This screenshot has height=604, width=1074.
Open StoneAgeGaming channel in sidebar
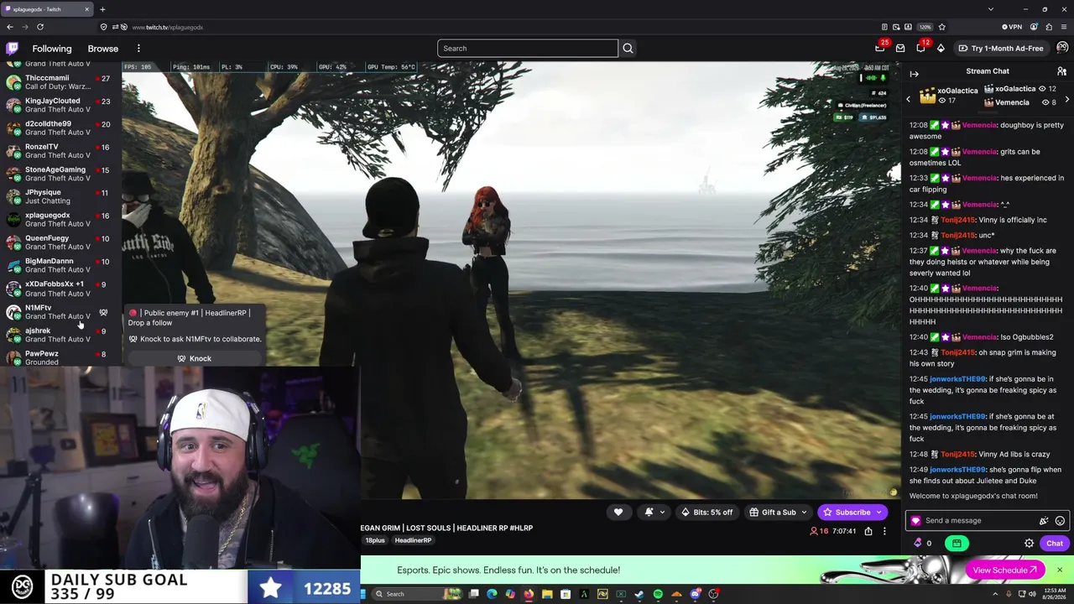[x=59, y=174]
